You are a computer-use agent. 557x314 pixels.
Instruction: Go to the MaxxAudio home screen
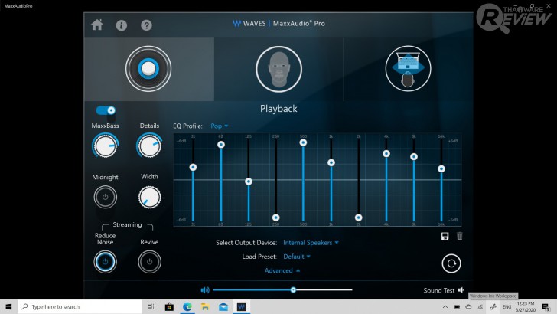[x=97, y=25]
